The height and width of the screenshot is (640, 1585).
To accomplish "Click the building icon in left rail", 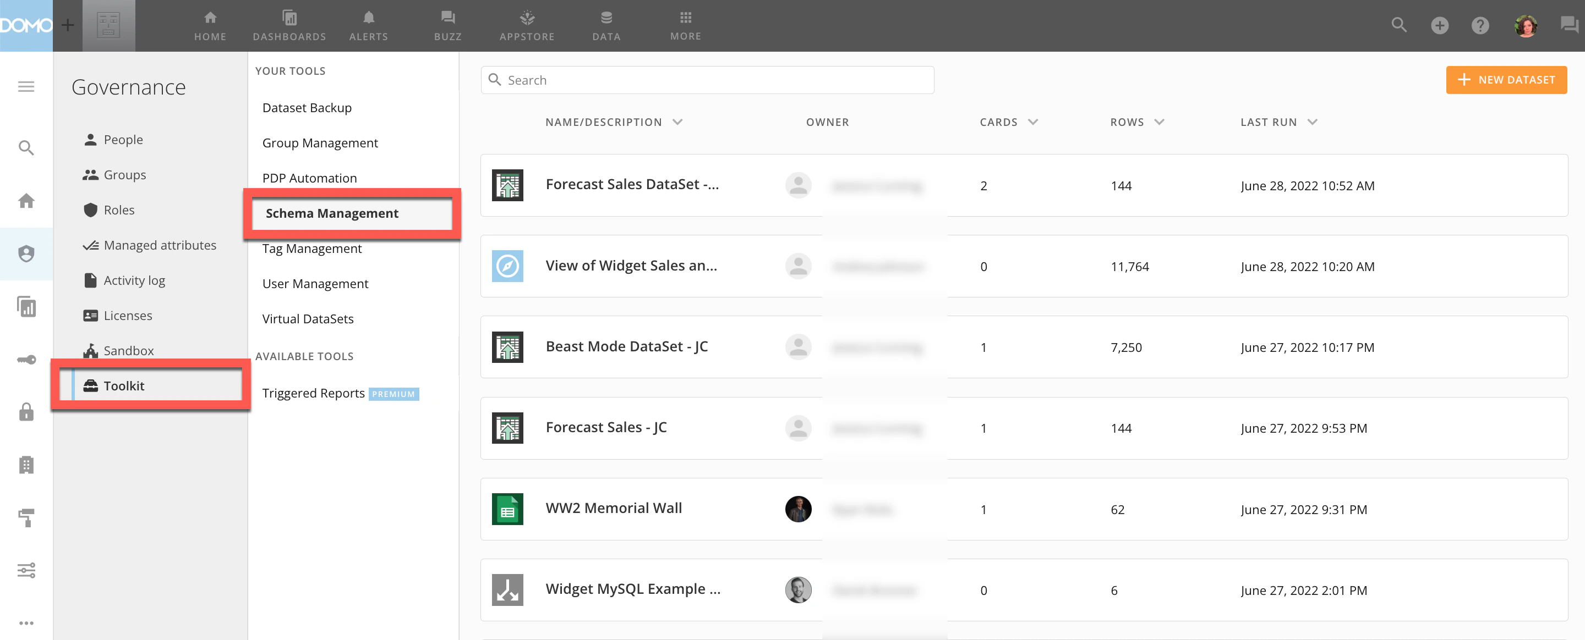I will pyautogui.click(x=26, y=464).
